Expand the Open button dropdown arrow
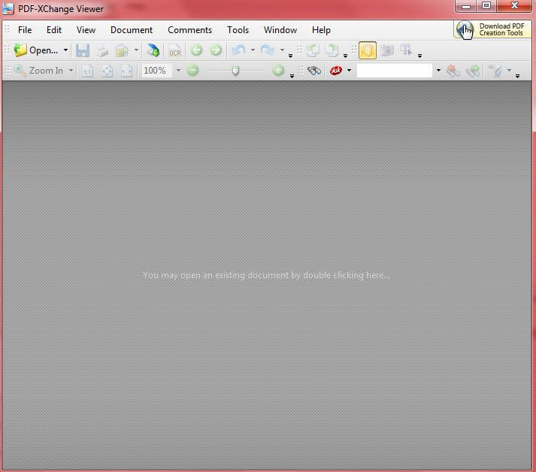This screenshot has height=472, width=536. click(x=65, y=50)
